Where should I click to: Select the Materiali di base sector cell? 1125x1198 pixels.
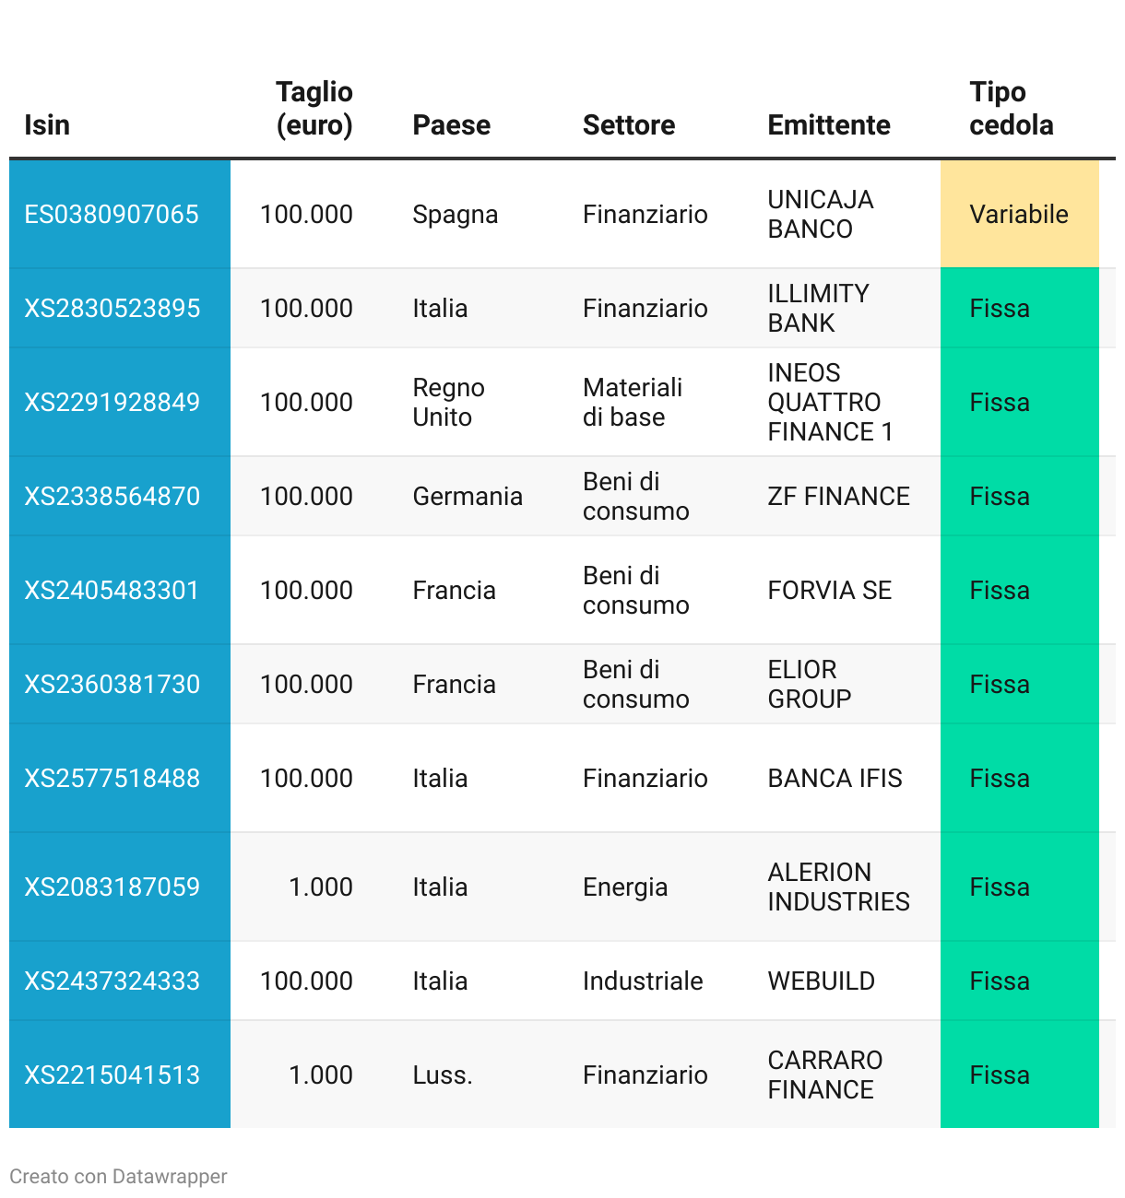pos(633,402)
